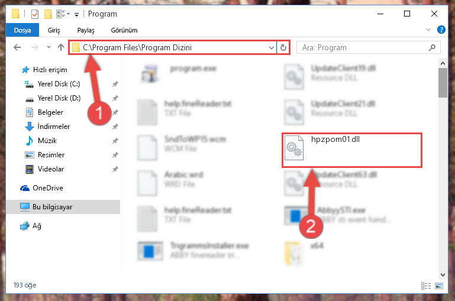455x301 pixels.
Task: Unpin Belgeler from quick access pin
Action: pyautogui.click(x=115, y=112)
